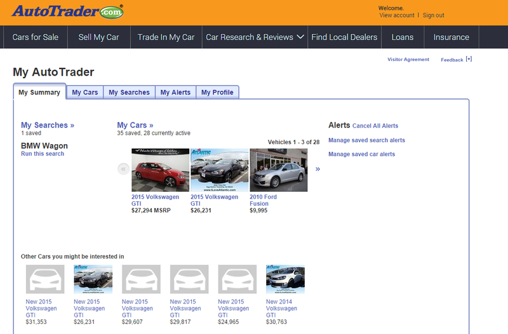The width and height of the screenshot is (508, 334).
Task: Open Manage saved car alerts
Action: 362,154
